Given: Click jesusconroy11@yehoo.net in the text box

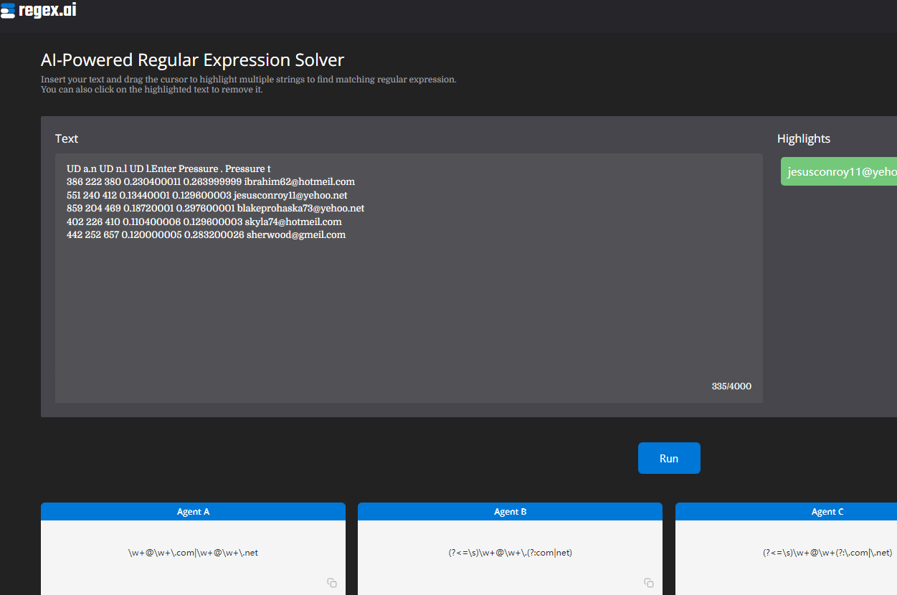Looking at the screenshot, I should pyautogui.click(x=290, y=195).
